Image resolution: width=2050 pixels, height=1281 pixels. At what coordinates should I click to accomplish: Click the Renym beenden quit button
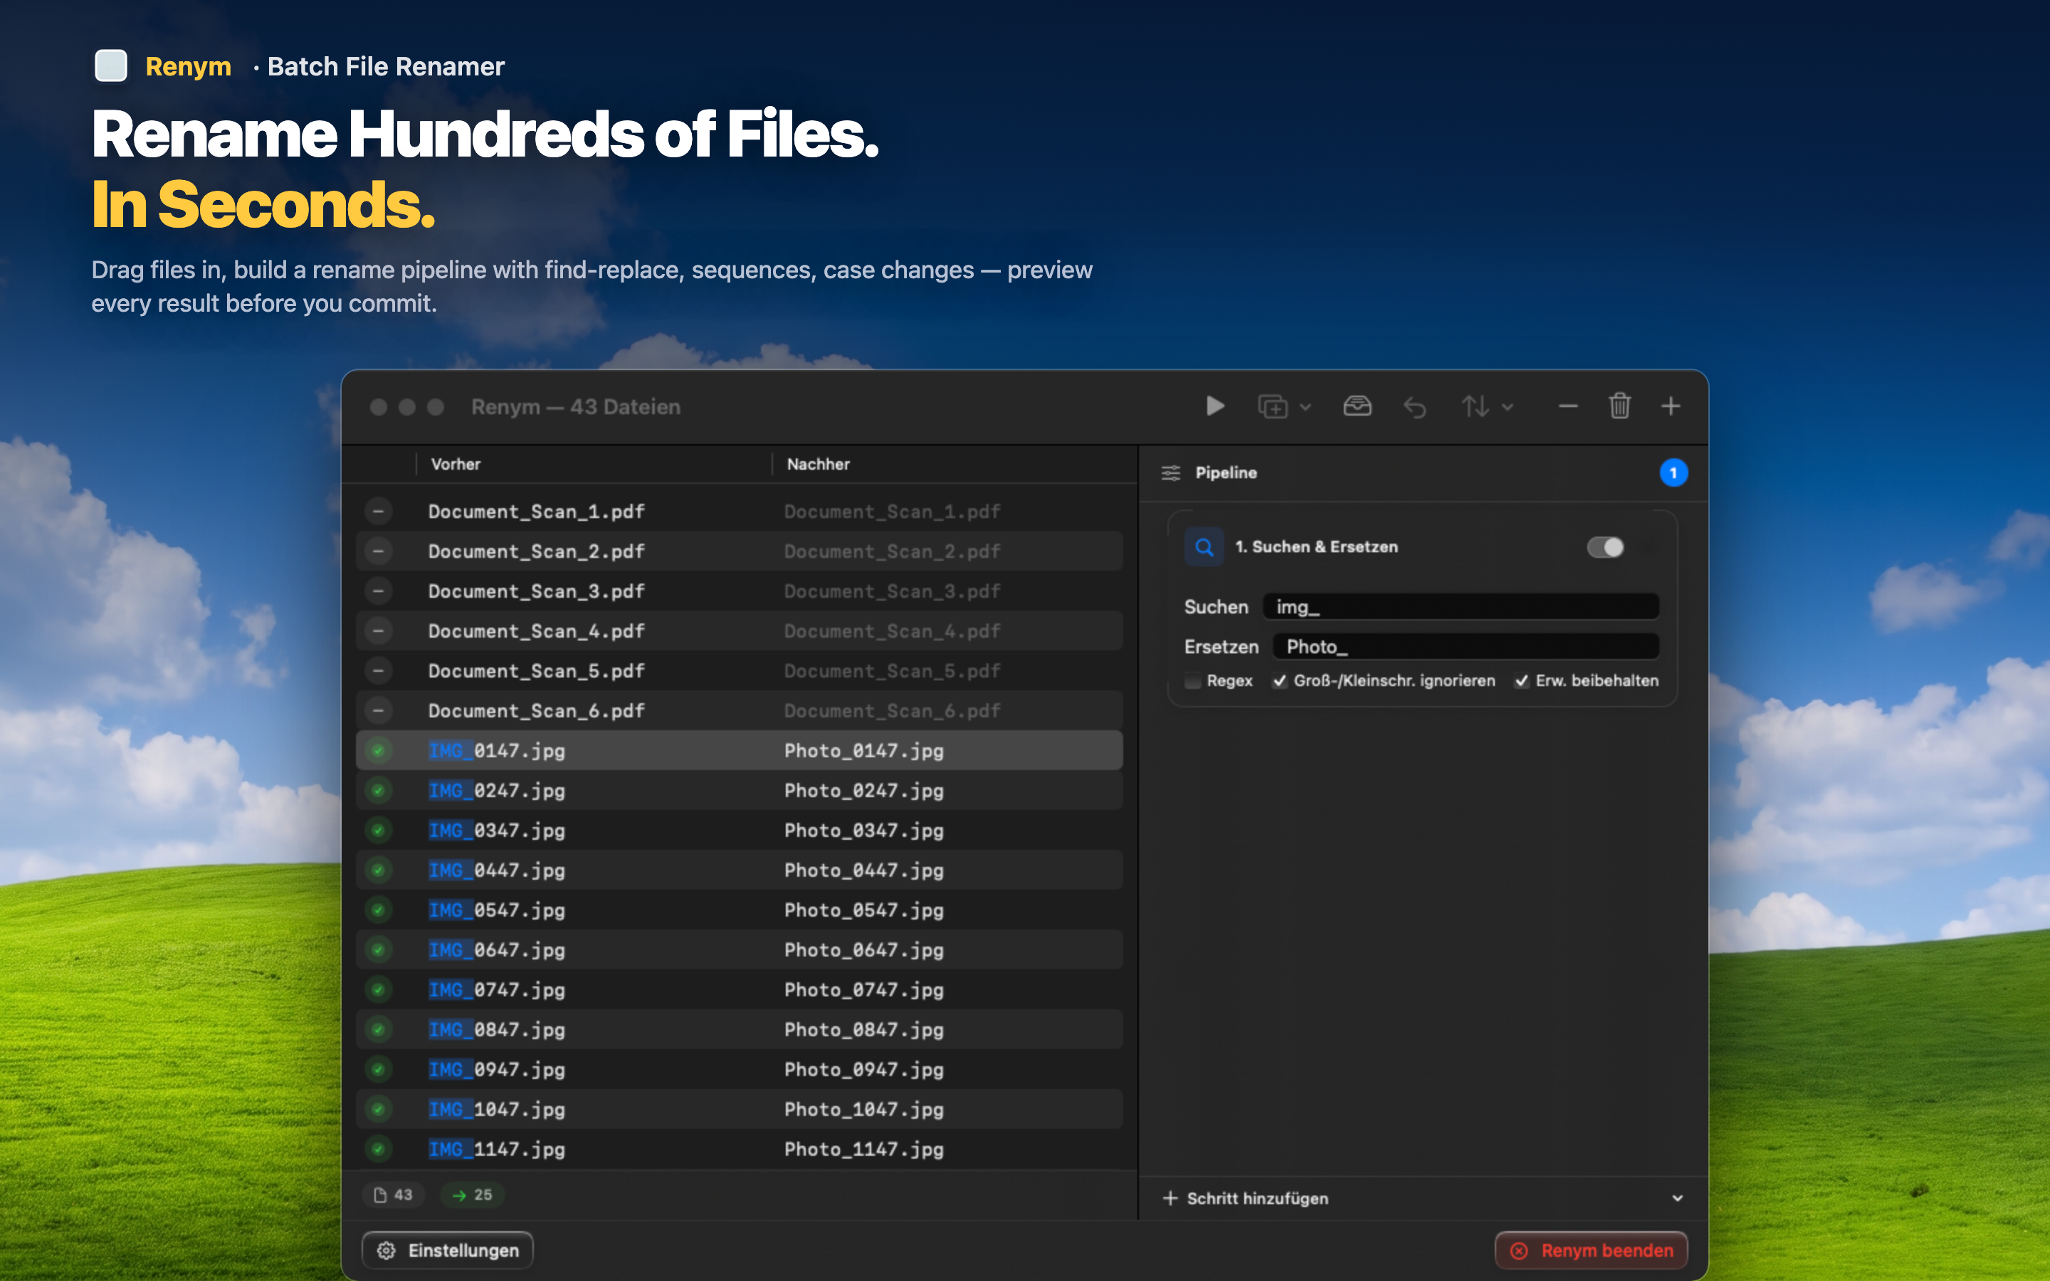[x=1591, y=1250]
